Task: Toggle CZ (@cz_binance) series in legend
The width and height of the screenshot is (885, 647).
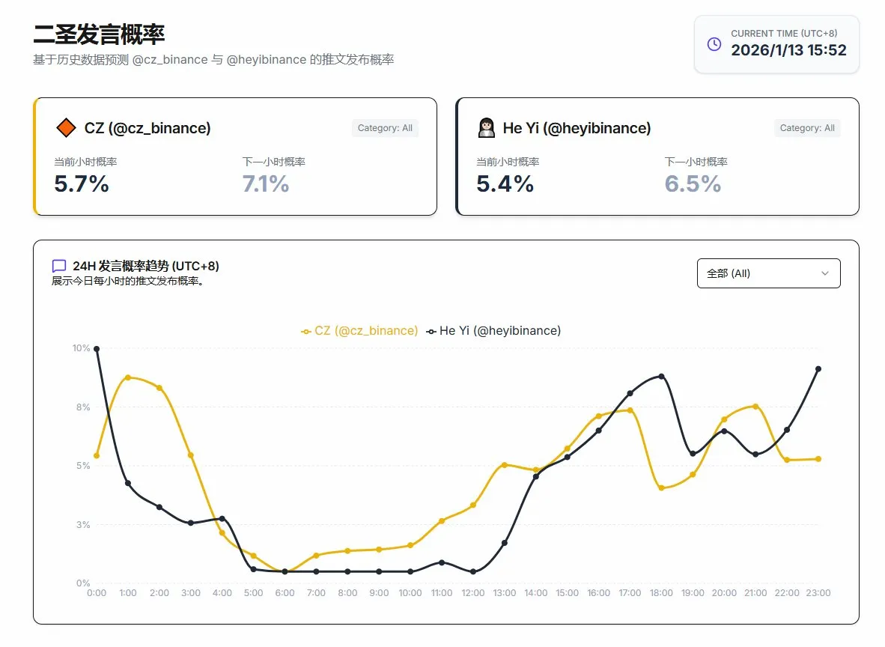Action: coord(366,330)
